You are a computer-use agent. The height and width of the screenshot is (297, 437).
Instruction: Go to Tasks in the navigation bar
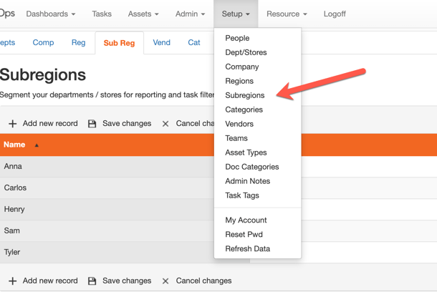click(102, 14)
